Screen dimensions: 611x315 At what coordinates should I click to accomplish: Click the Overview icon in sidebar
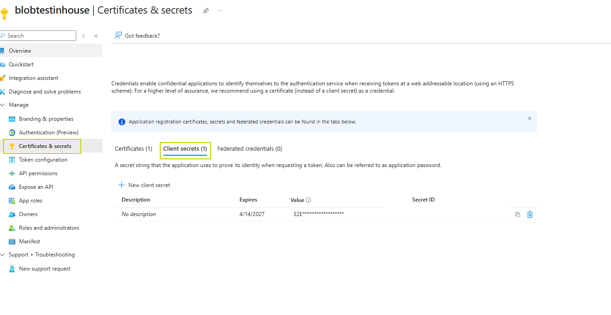[x=2, y=51]
